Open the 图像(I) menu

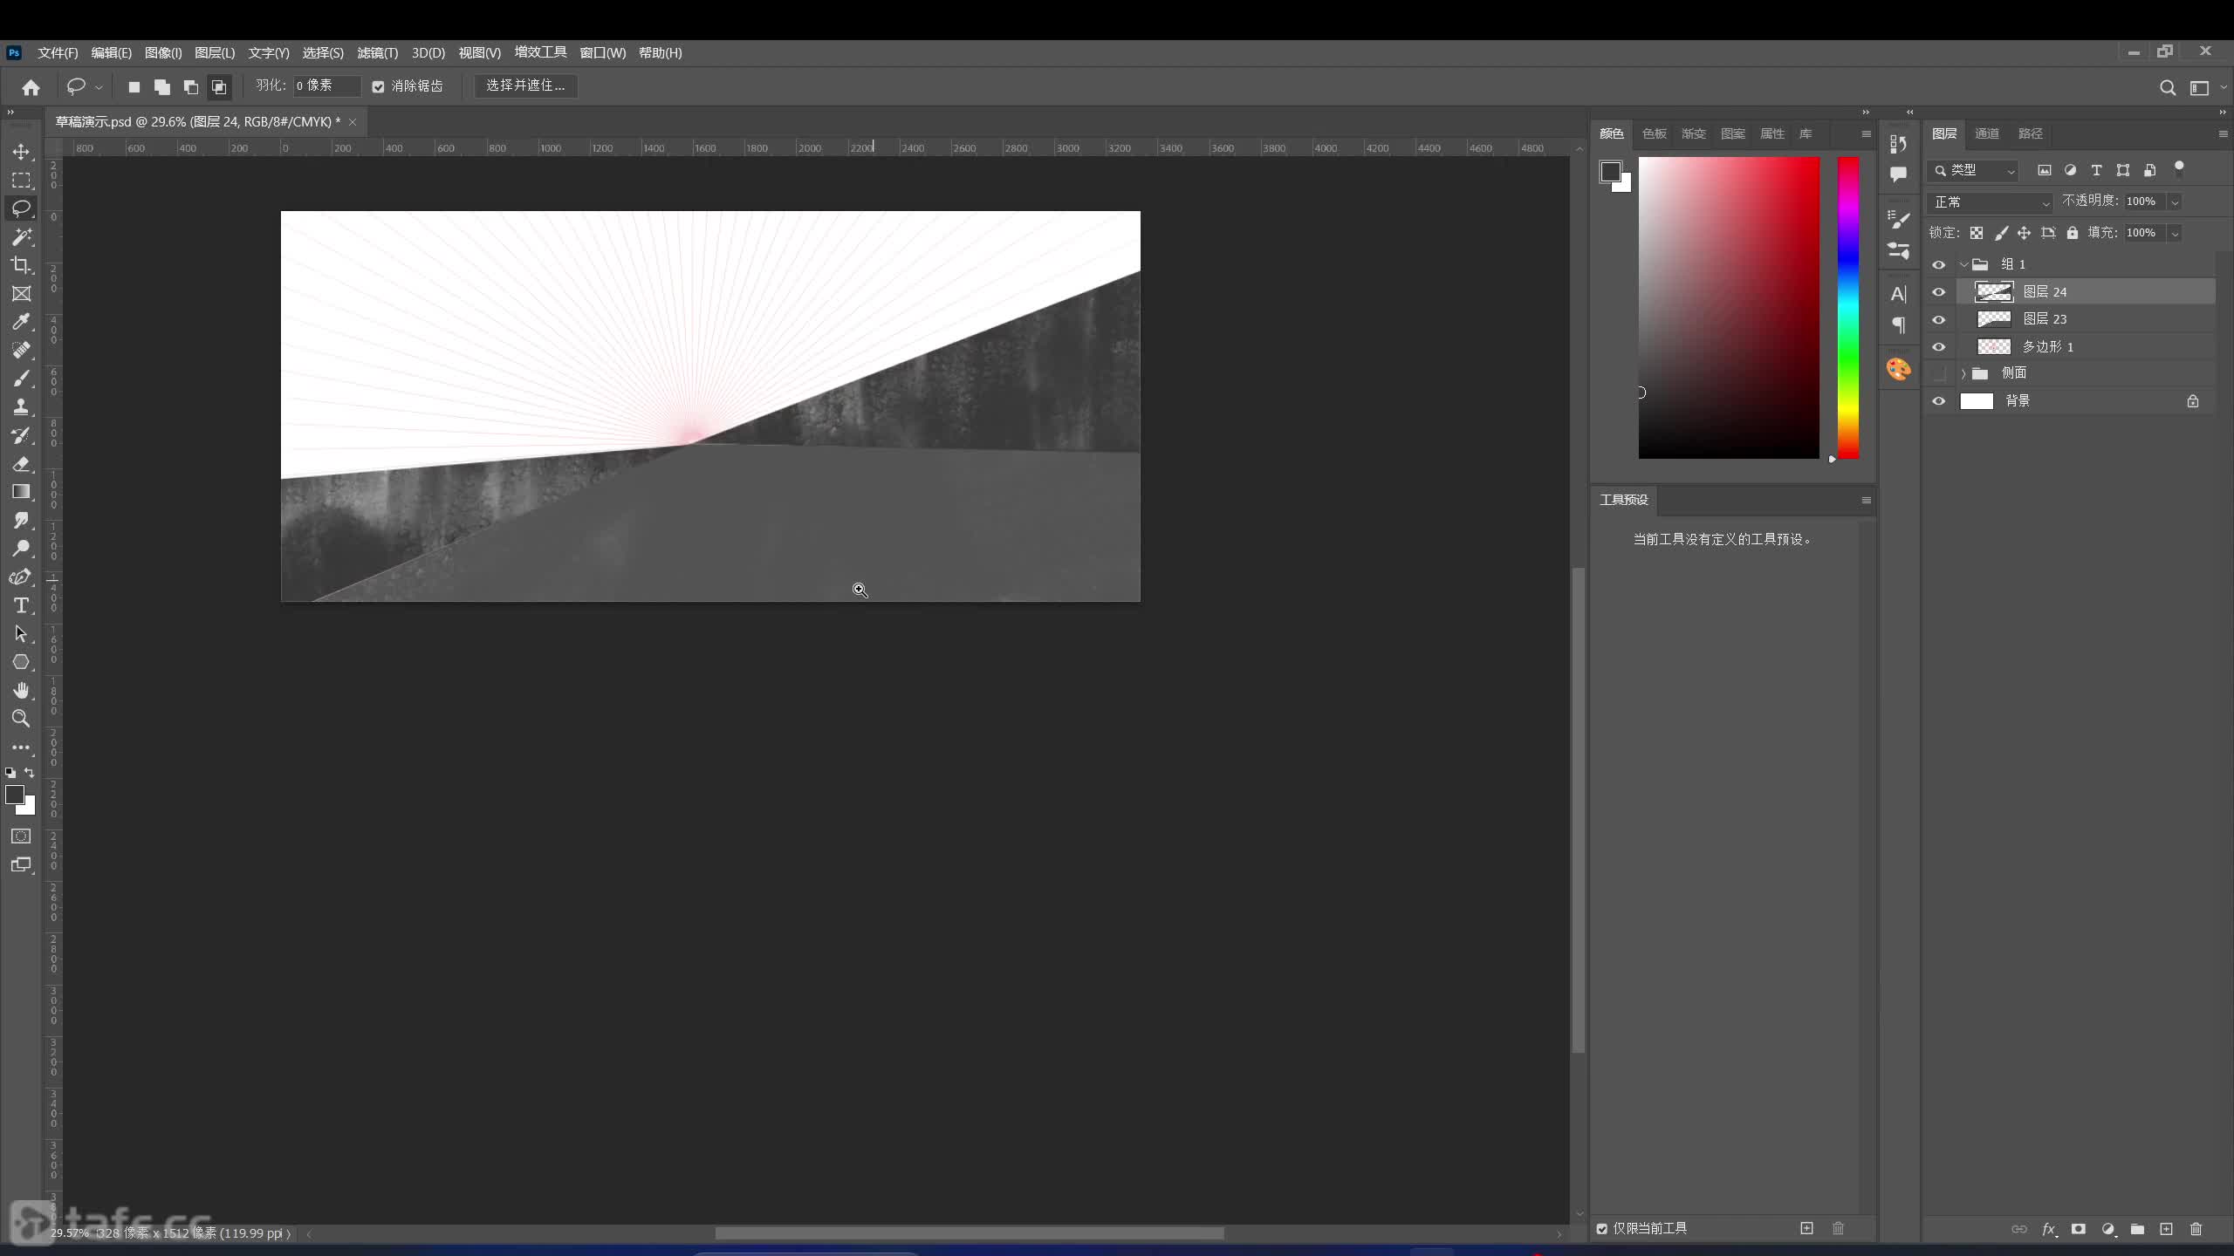[x=163, y=53]
